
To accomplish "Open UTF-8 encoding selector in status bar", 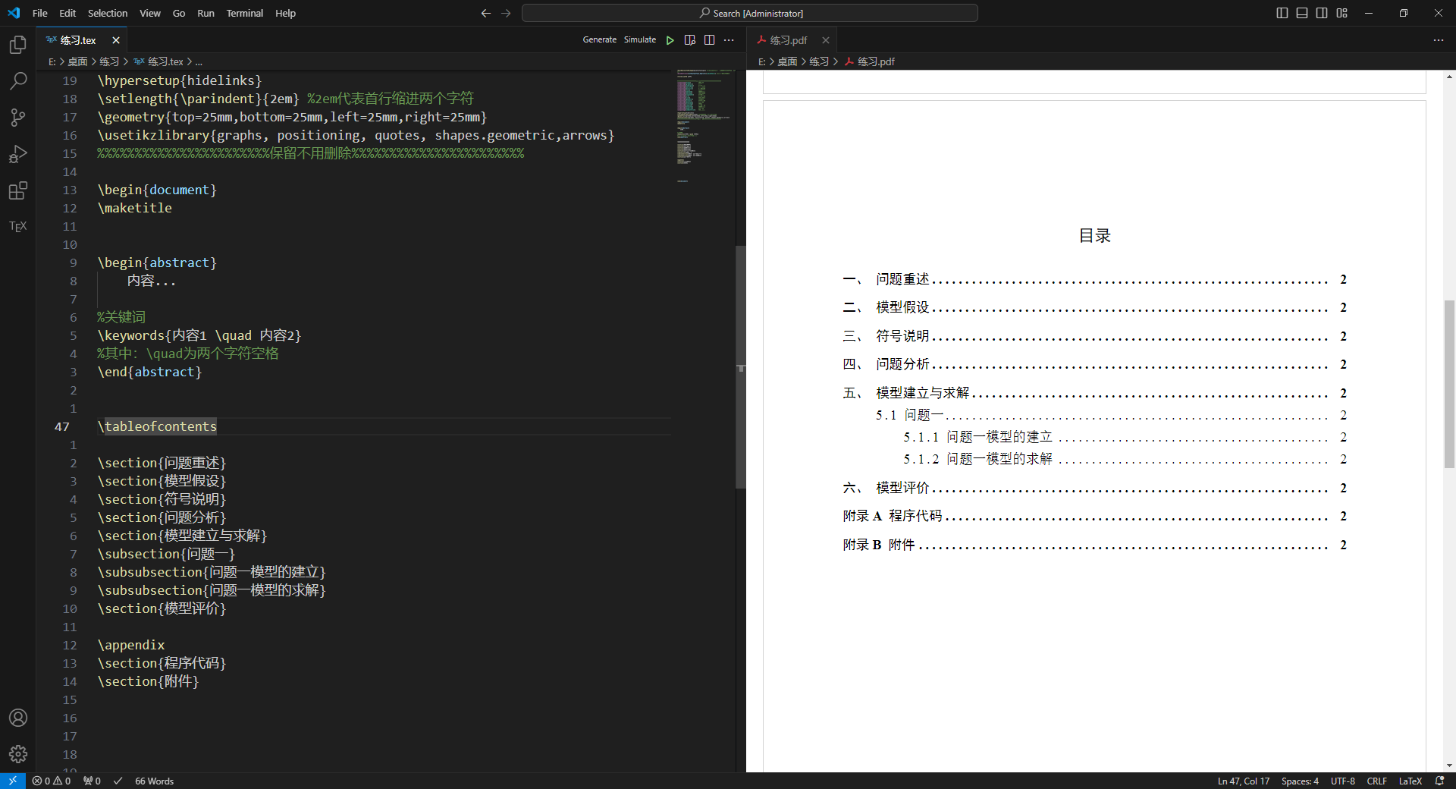I will (1342, 781).
